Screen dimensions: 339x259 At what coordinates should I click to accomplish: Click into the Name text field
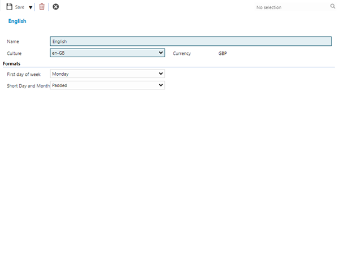click(x=190, y=41)
